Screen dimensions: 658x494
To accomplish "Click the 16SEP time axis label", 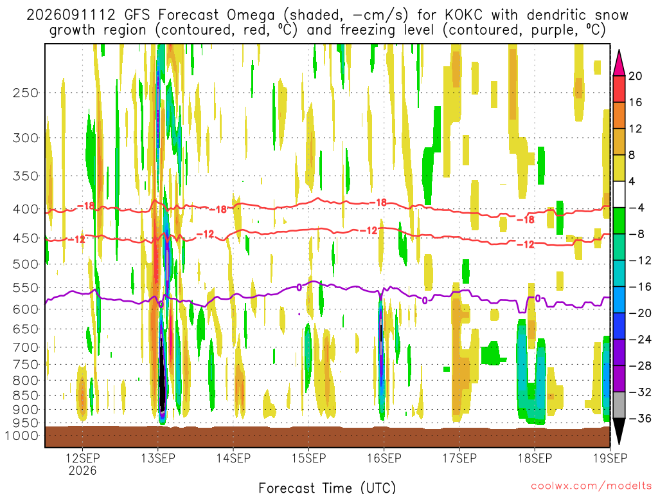I will (384, 457).
